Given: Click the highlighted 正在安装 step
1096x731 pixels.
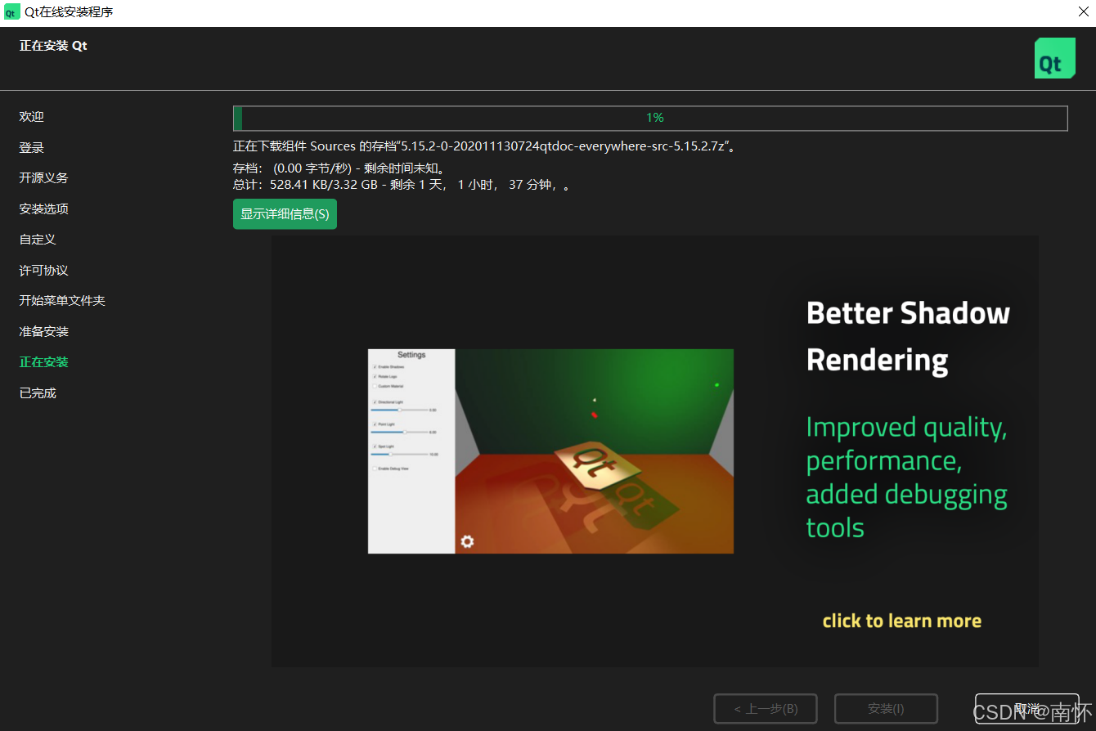Looking at the screenshot, I should 44,362.
